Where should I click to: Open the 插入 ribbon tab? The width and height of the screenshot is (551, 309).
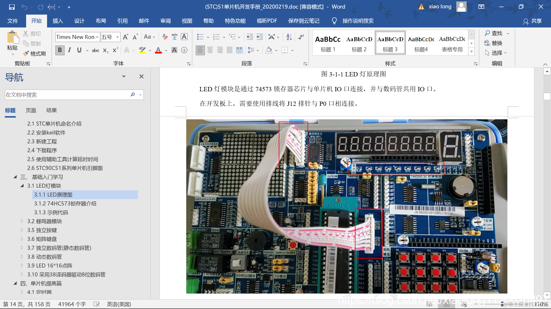[58, 21]
